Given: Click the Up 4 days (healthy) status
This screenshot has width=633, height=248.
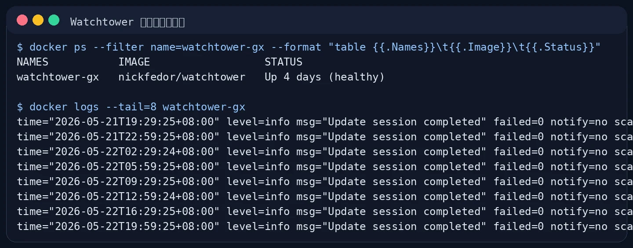Looking at the screenshot, I should pos(325,77).
